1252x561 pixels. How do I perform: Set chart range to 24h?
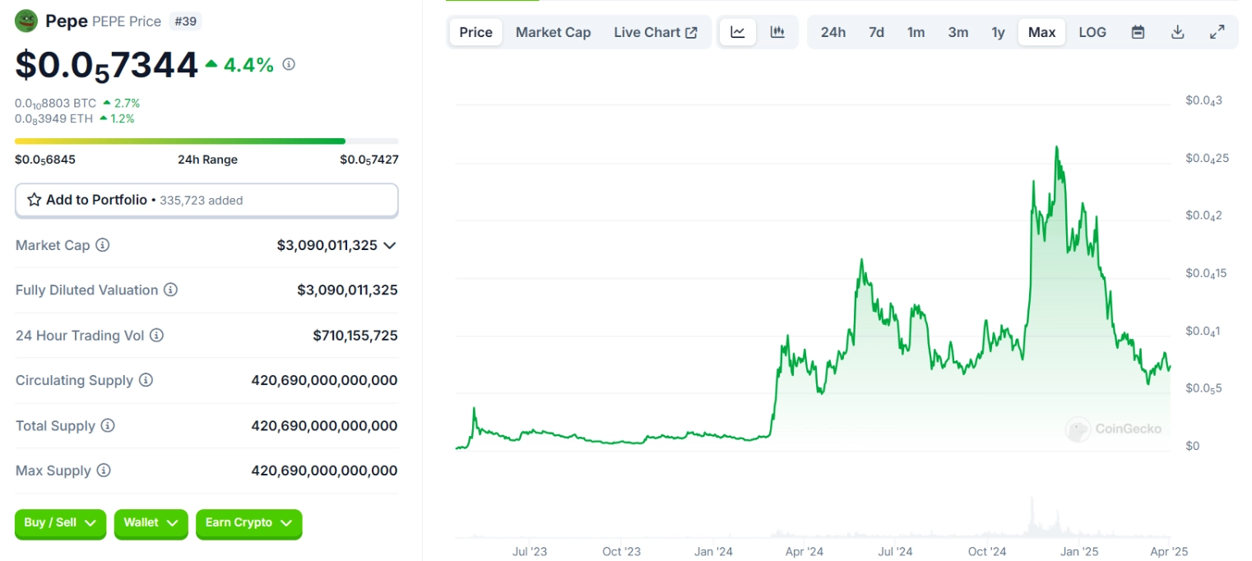coord(833,32)
